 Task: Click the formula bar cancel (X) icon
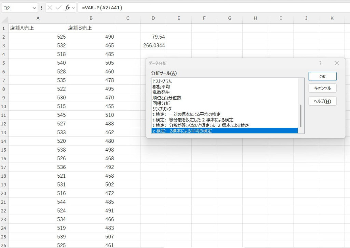50,8
